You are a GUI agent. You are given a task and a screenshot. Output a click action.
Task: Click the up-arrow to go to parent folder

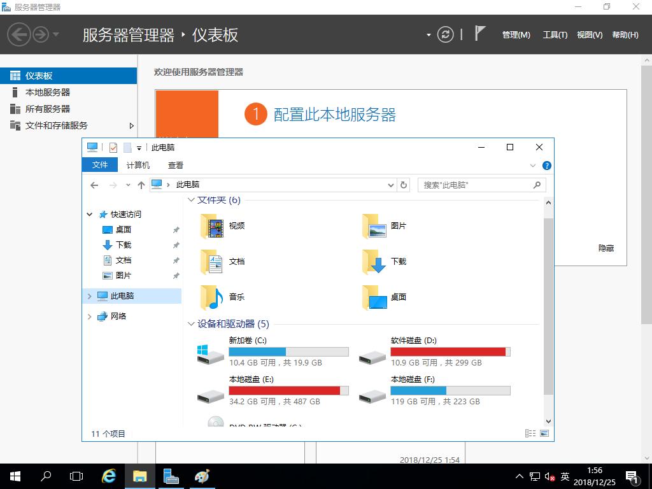[141, 185]
